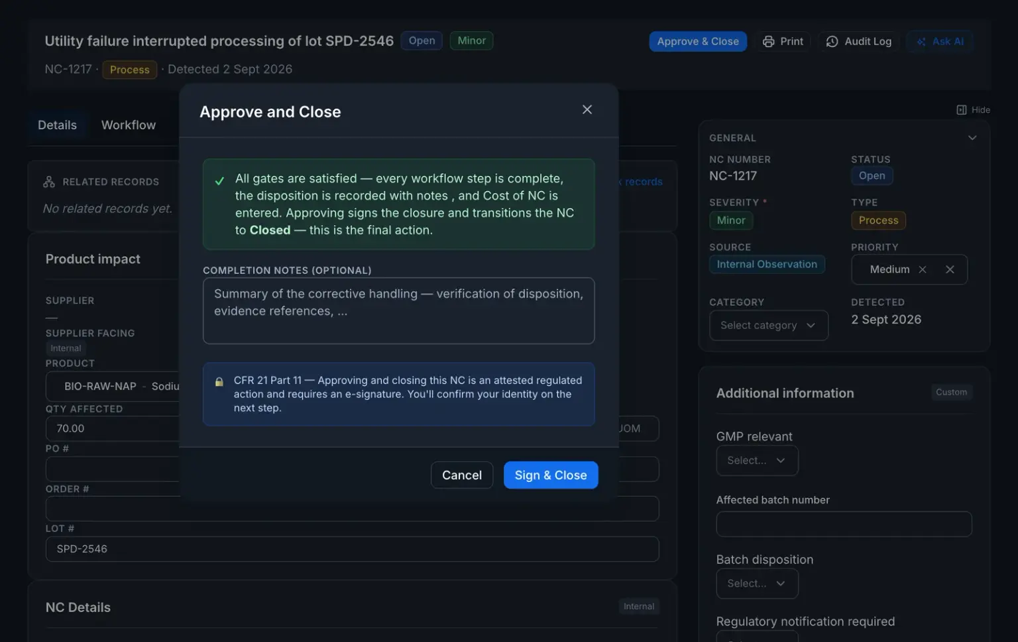
Task: Click the Lot # field with SPD-2546
Action: 352,549
